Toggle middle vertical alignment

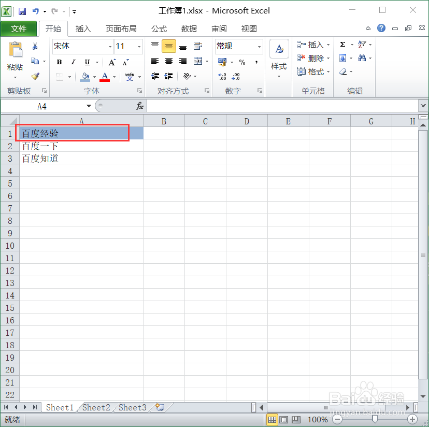[169, 46]
